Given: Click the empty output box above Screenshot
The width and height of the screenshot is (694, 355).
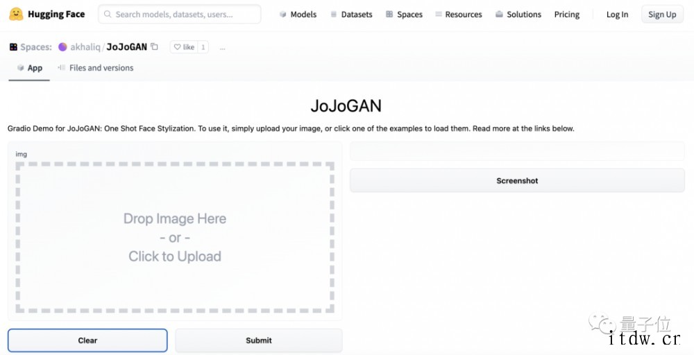Looking at the screenshot, I should click(x=517, y=151).
